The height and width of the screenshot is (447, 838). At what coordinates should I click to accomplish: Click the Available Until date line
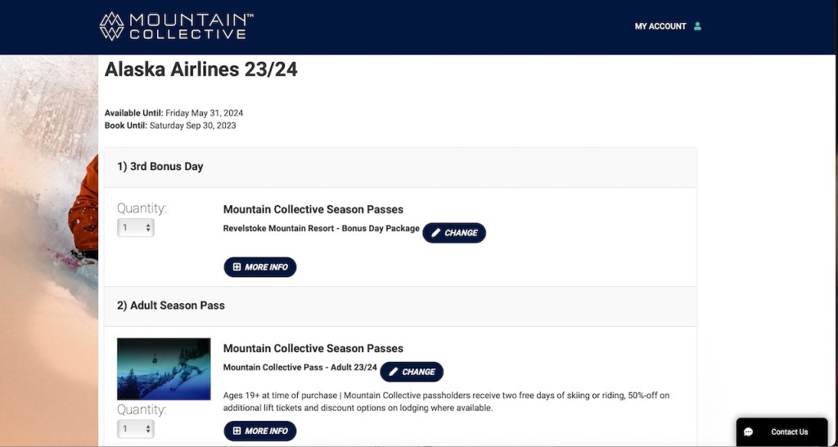click(x=173, y=113)
